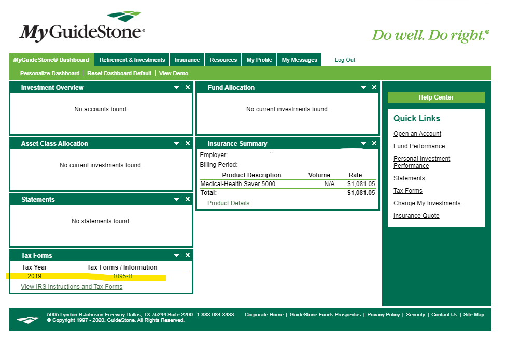Collapse the Fund Allocation panel arrow
The image size is (506, 339).
pyautogui.click(x=363, y=88)
